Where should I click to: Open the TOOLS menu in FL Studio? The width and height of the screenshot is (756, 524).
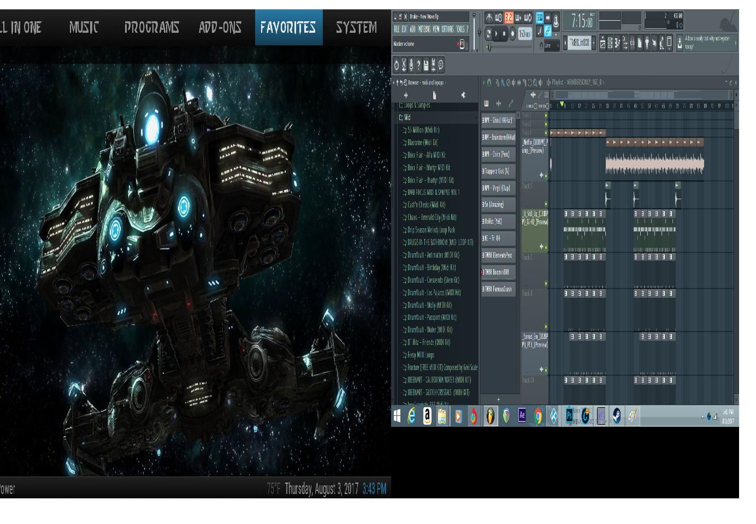tap(460, 29)
